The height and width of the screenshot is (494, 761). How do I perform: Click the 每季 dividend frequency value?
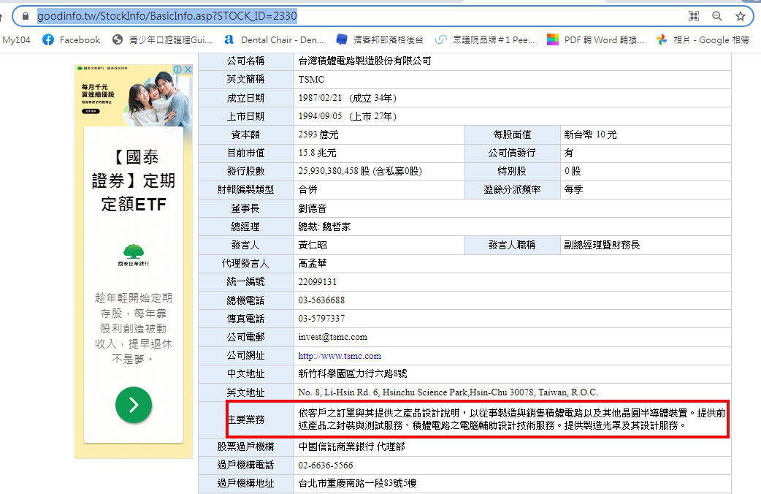[573, 189]
